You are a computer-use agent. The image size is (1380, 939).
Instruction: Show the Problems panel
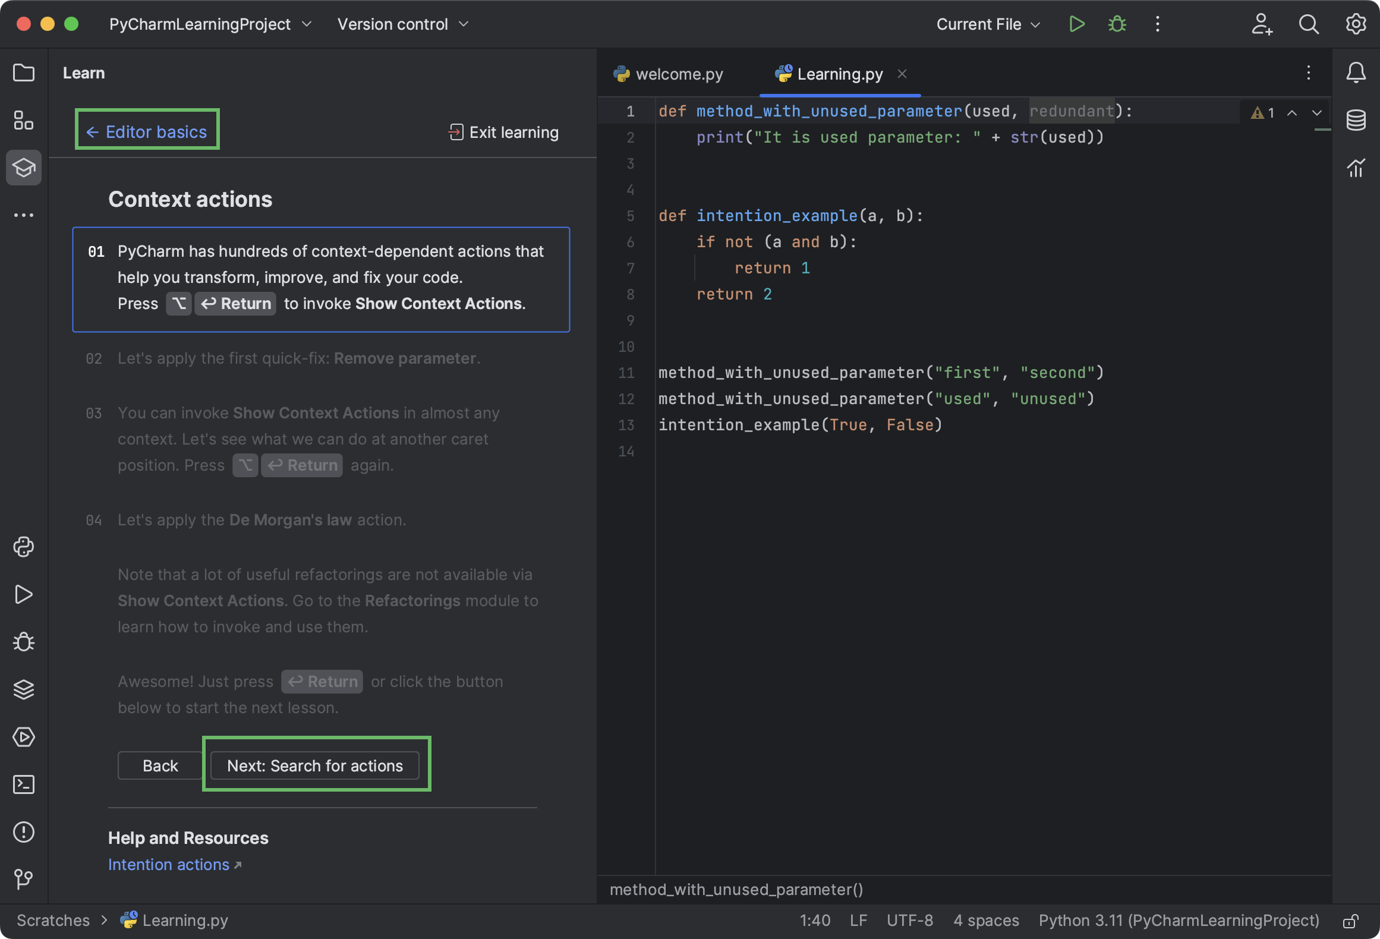pos(24,832)
